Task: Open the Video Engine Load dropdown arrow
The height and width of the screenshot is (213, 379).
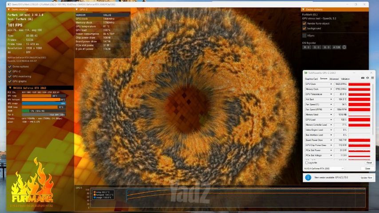Action: pyautogui.click(x=331, y=130)
